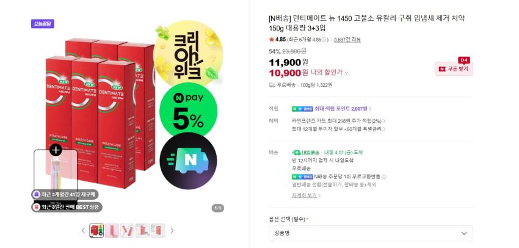Click the red star rating icon
The height and width of the screenshot is (248, 519).
[x=272, y=40]
